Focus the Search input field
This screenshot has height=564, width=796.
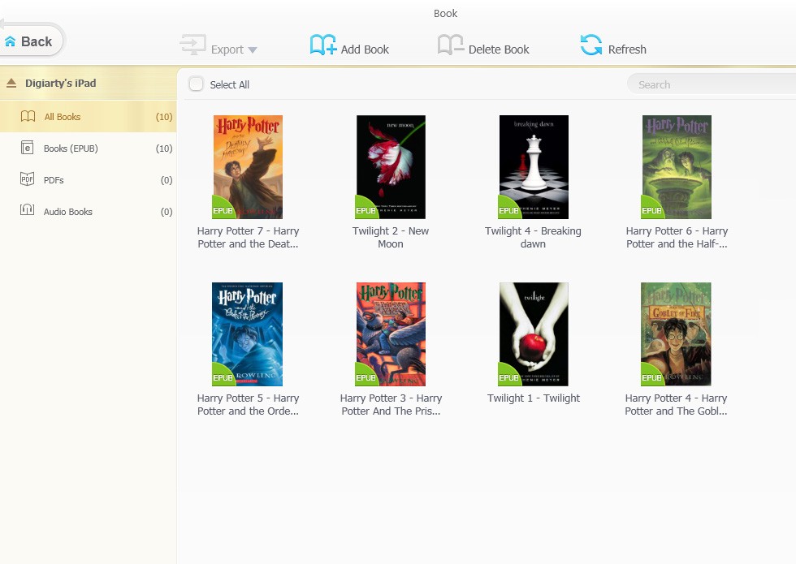click(712, 84)
